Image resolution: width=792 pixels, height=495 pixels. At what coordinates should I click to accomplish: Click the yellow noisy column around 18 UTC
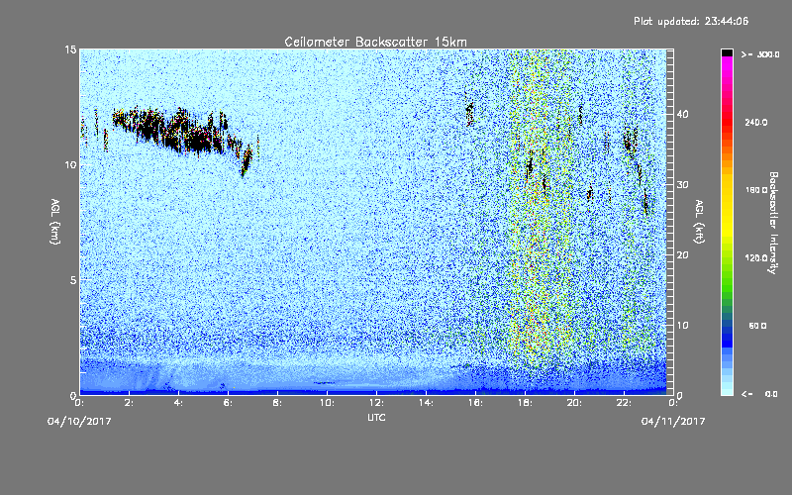(x=536, y=212)
